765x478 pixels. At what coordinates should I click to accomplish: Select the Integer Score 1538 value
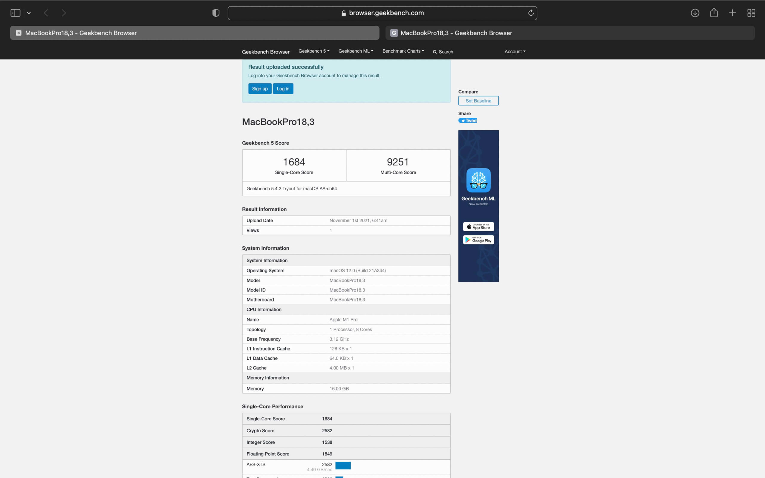pyautogui.click(x=327, y=442)
